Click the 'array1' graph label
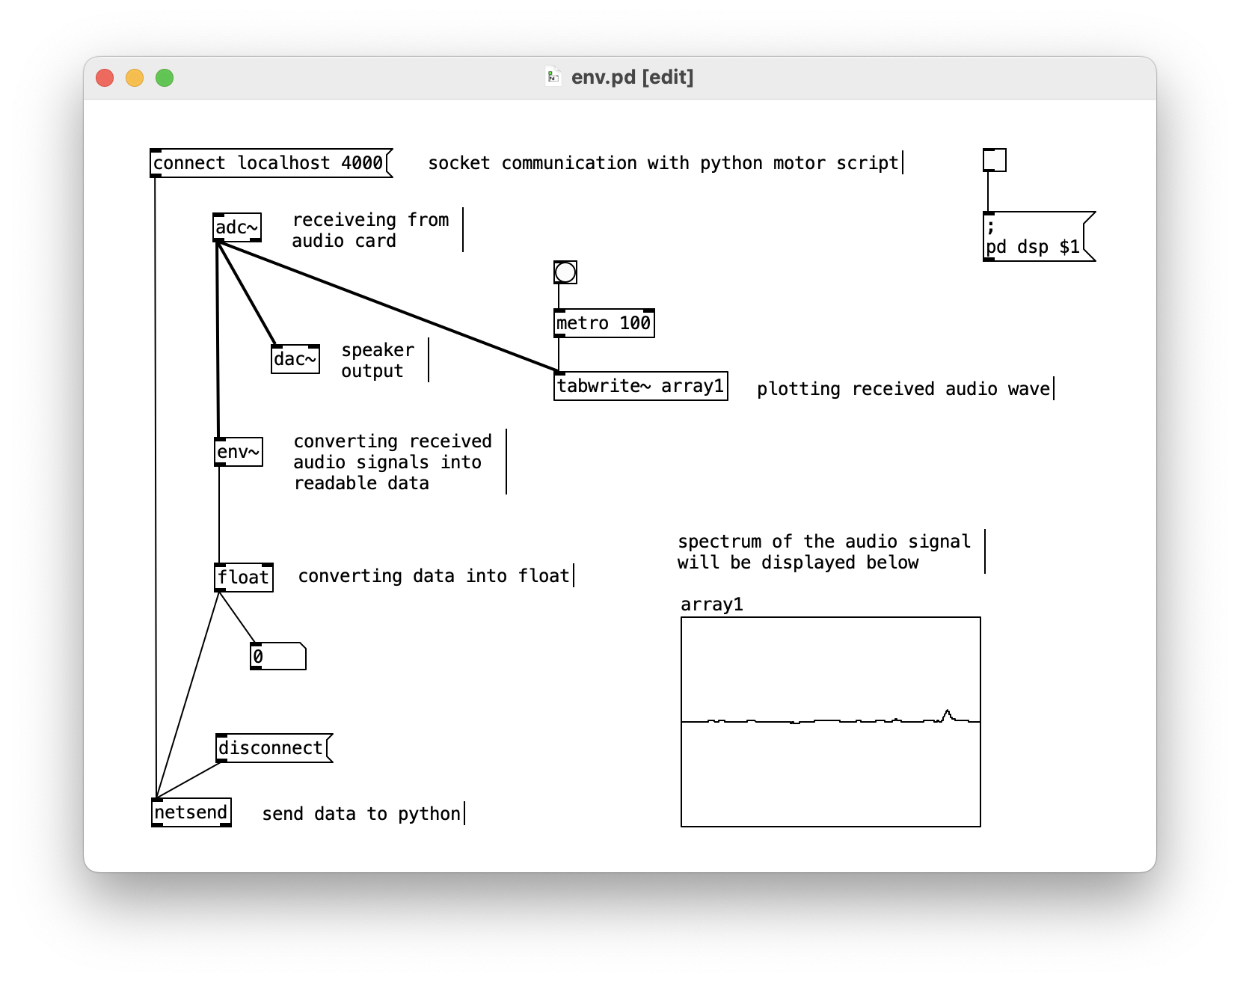Viewport: 1240px width, 983px height. [712, 604]
